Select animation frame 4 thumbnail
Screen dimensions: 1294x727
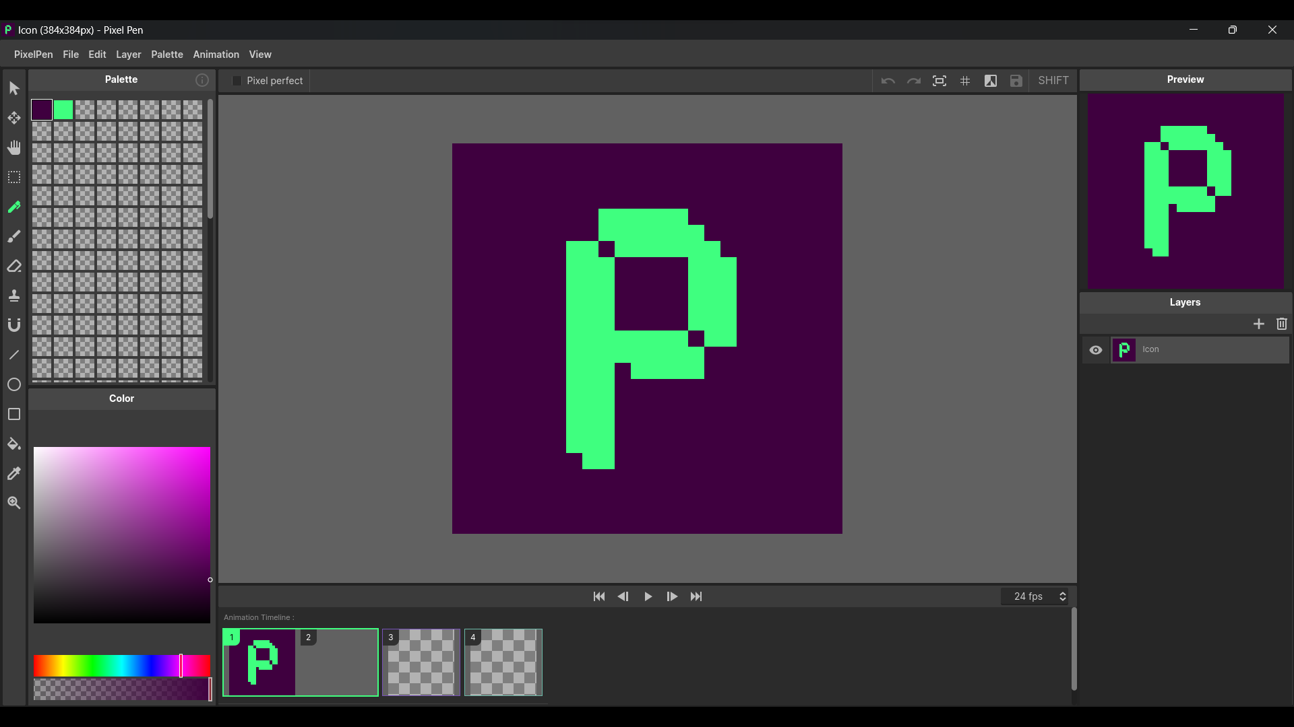(503, 662)
